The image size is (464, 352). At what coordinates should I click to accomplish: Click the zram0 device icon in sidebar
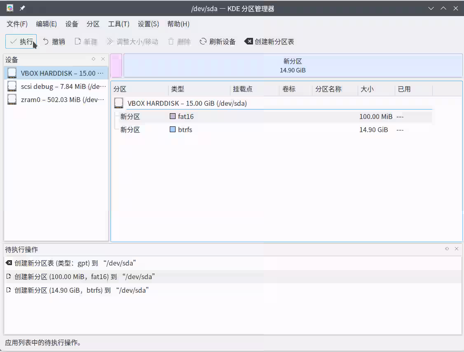coord(12,99)
